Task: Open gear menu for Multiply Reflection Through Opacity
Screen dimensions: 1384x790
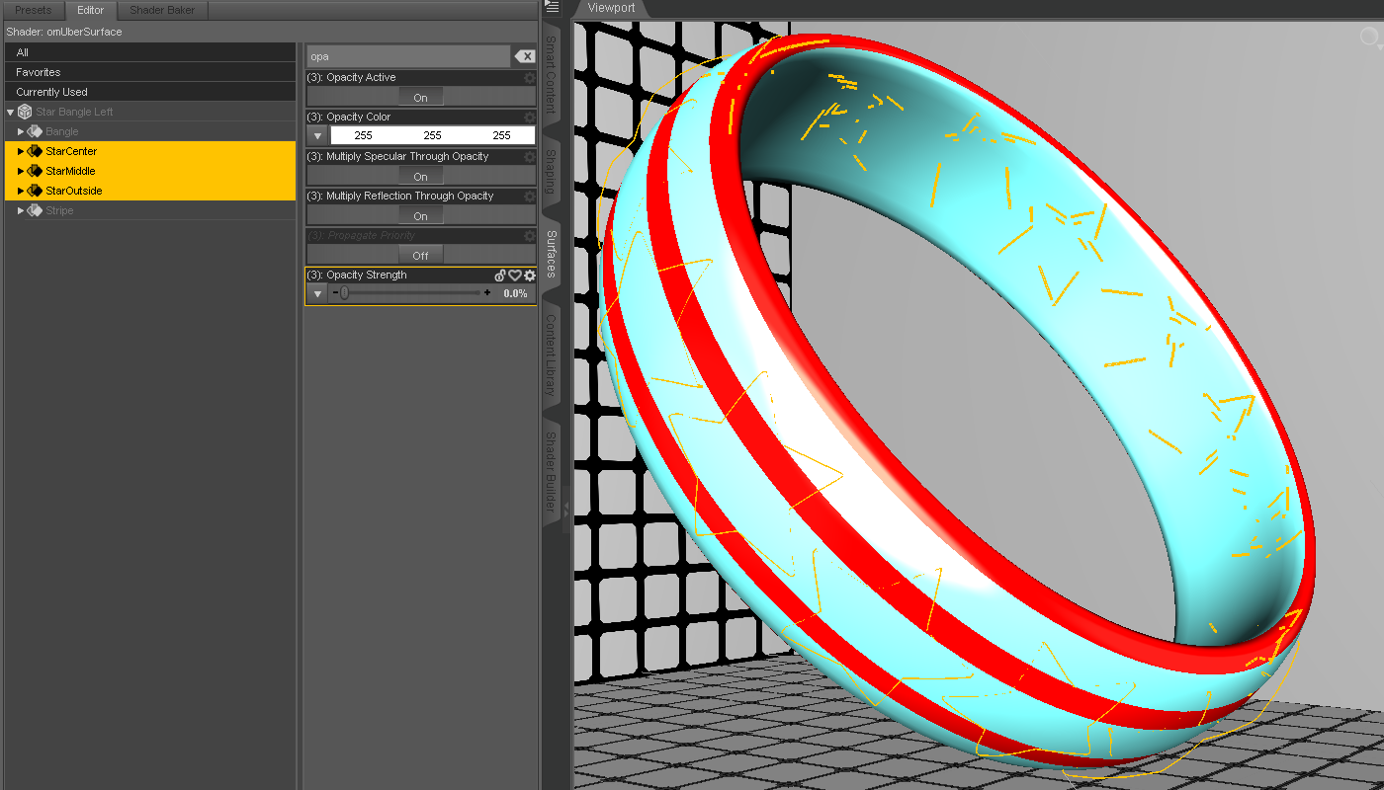Action: coord(530,196)
